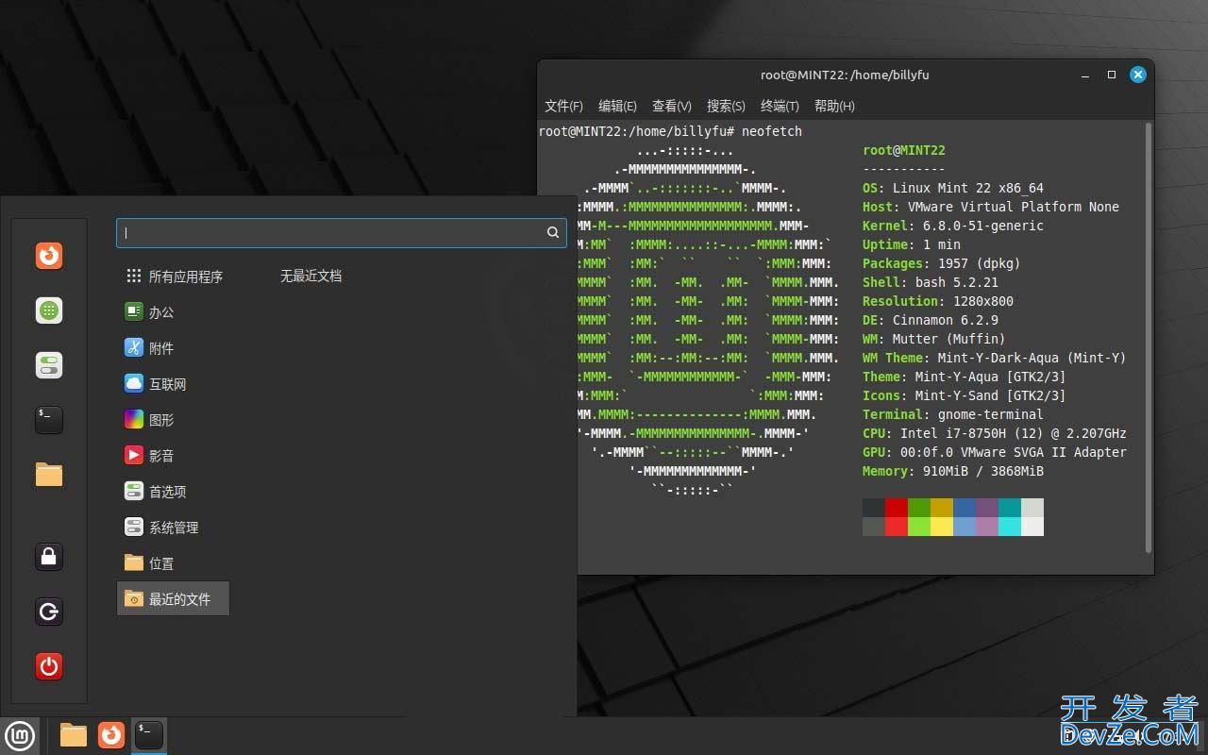
Task: Open the 查看(V) menu in terminal
Action: coord(672,106)
